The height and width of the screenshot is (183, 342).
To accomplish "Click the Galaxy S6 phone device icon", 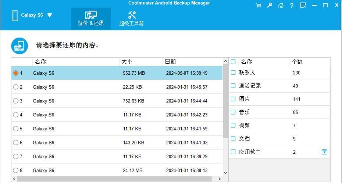I will [x=15, y=15].
